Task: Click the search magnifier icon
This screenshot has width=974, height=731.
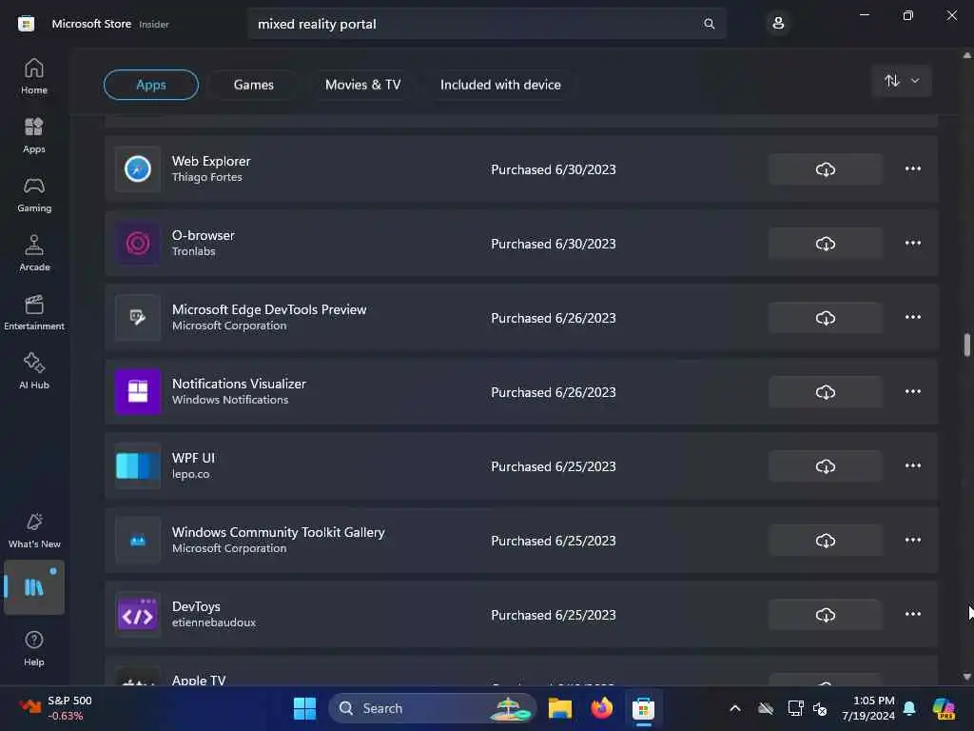Action: 709,24
